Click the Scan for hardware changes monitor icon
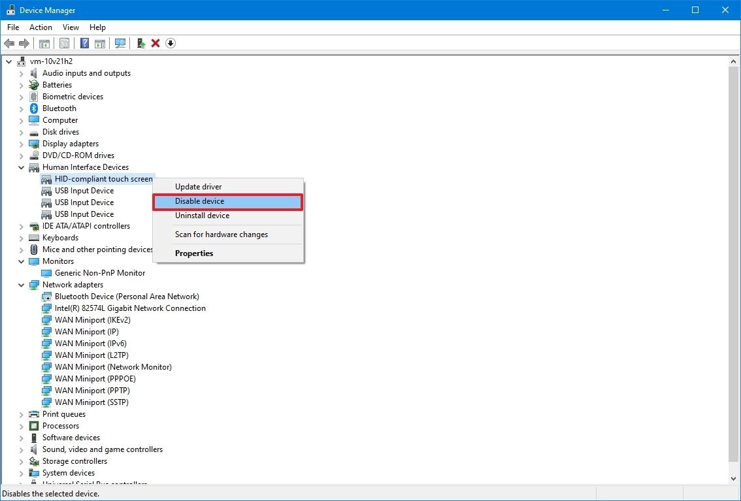Viewport: 741px width, 501px height. pyautogui.click(x=120, y=44)
